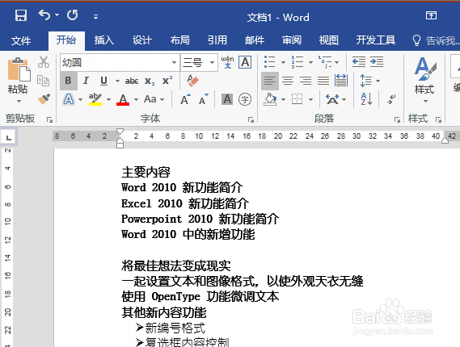Viewport: 460px width, 347px height.
Task: Copy selection with copy icon
Action: 43,81
